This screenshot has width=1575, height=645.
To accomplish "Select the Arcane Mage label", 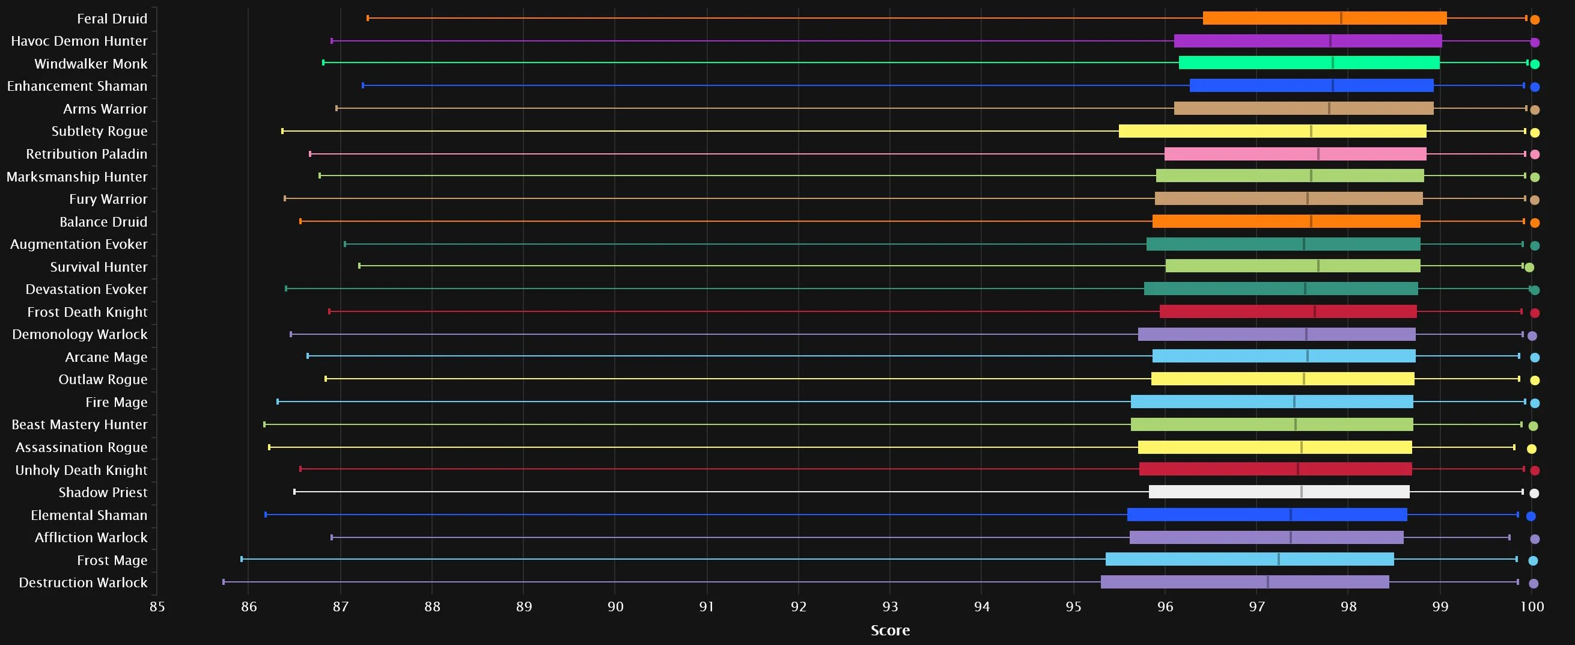I will pos(106,357).
